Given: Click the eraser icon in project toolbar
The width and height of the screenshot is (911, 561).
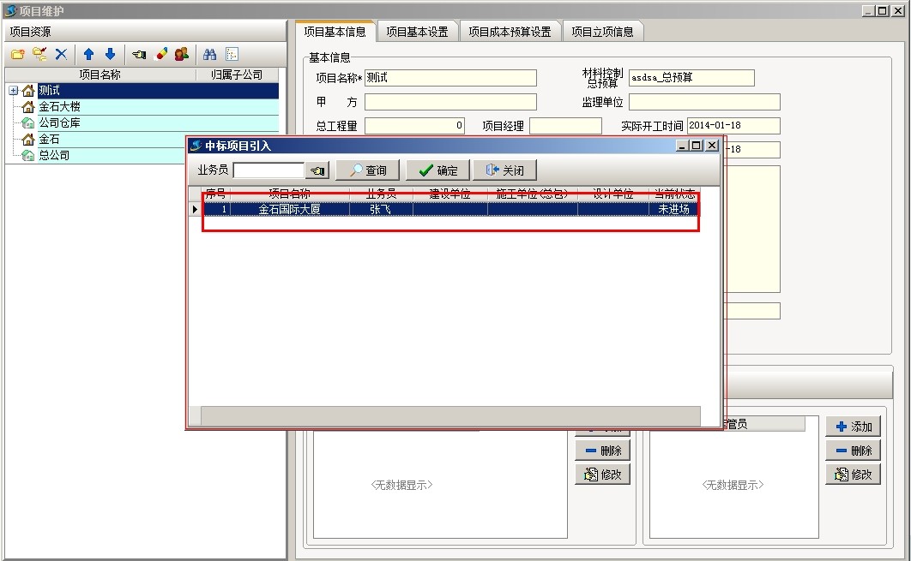Looking at the screenshot, I should tap(160, 54).
